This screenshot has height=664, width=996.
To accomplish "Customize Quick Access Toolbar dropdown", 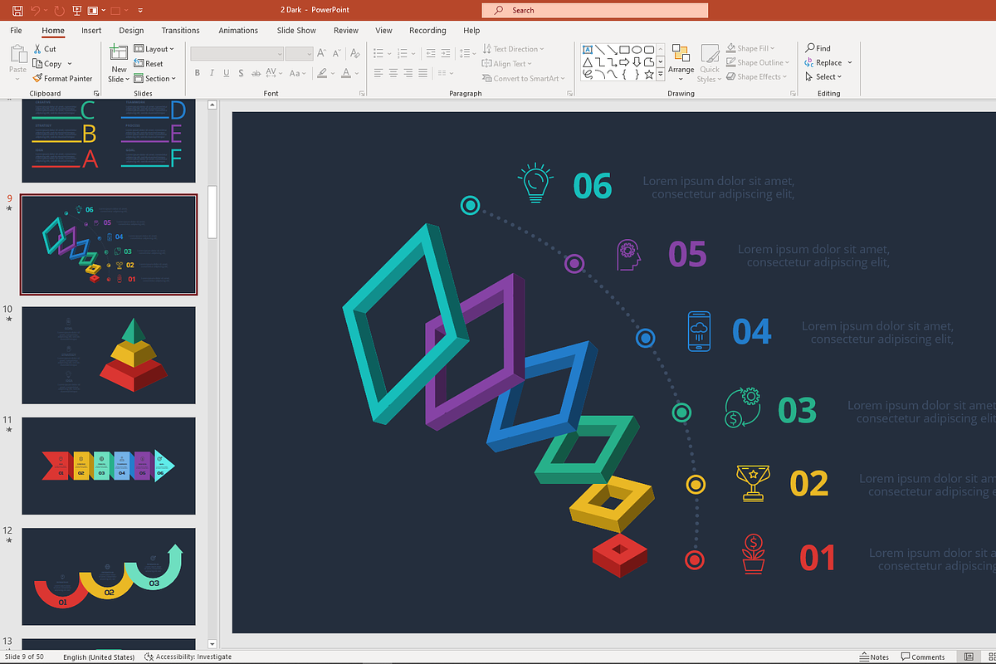I will click(x=140, y=11).
